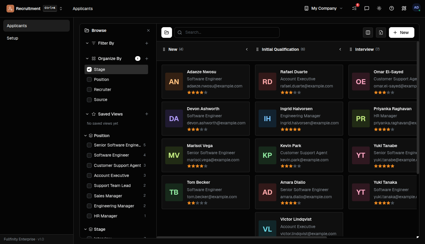Open the help question mark icon

coord(392,8)
